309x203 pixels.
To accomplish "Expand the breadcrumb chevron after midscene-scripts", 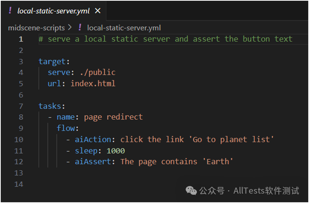I will pyautogui.click(x=69, y=27).
